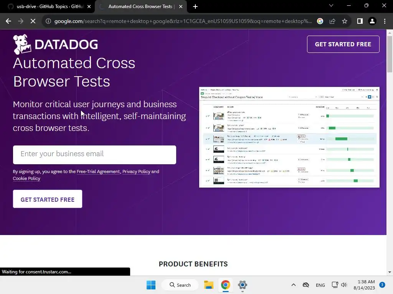The image size is (393, 294).
Task: Click the scrollbar down arrow
Action: coord(390,272)
